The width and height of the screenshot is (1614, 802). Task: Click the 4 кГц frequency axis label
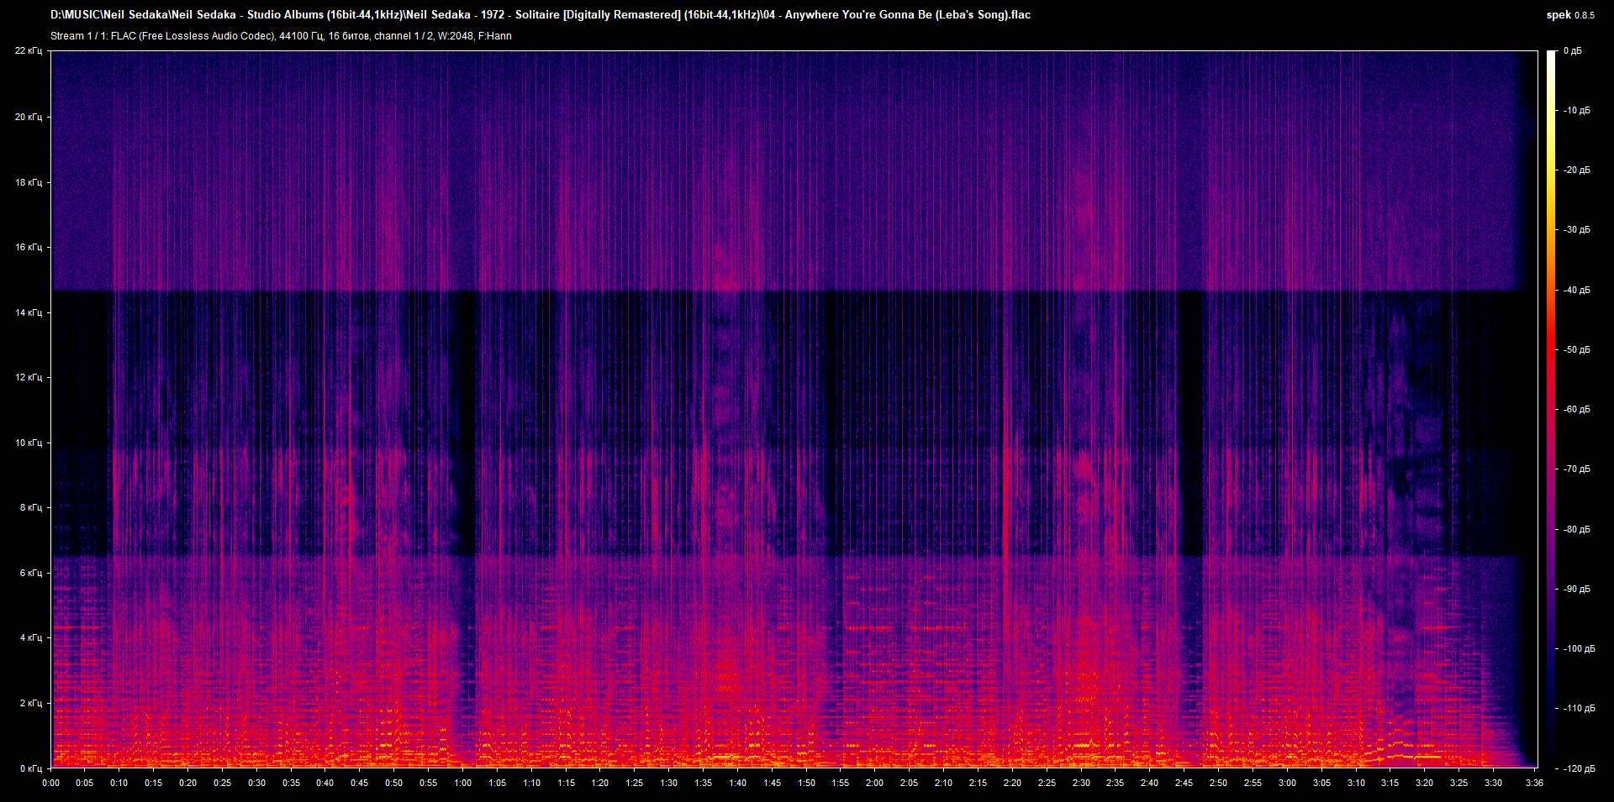coord(30,637)
